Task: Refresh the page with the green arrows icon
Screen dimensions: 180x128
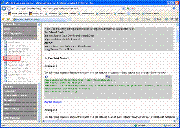Action: point(128,8)
